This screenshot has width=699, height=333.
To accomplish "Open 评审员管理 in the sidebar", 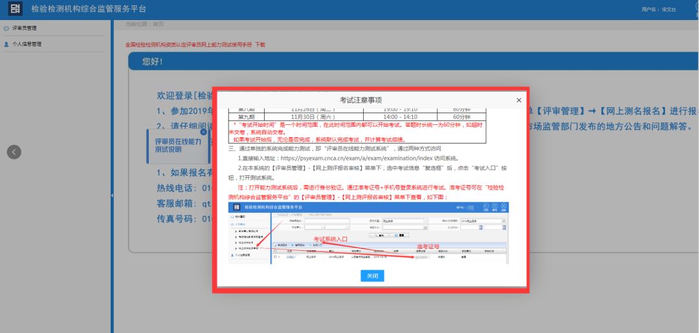I will 25,28.
